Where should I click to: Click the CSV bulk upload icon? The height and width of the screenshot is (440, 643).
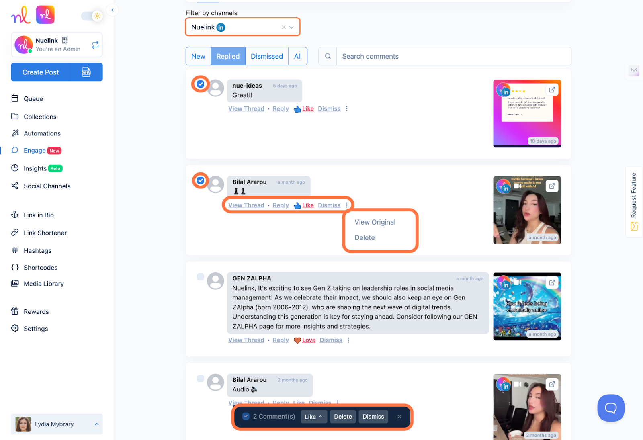click(86, 72)
